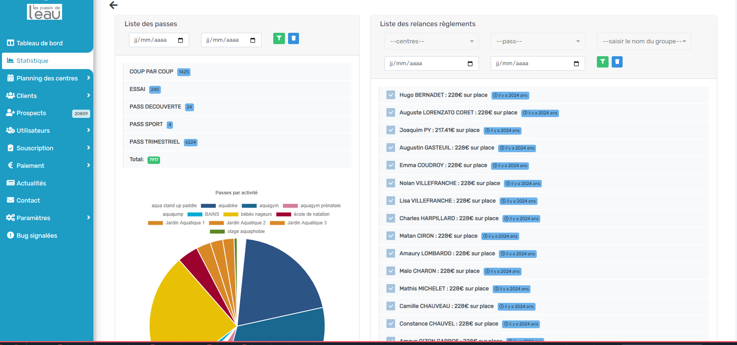
Task: Open the --pass-- dropdown
Action: [x=538, y=41]
